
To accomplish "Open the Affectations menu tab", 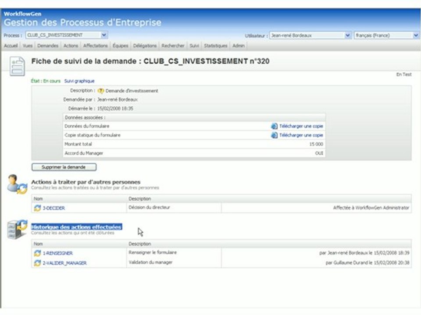I will point(95,46).
